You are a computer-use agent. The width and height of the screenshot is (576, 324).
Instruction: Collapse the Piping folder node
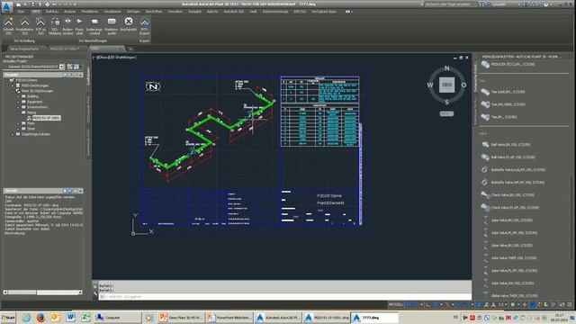tap(19, 112)
